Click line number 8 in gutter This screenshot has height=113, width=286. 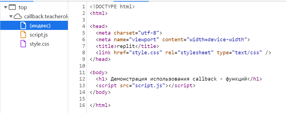(x=83, y=53)
